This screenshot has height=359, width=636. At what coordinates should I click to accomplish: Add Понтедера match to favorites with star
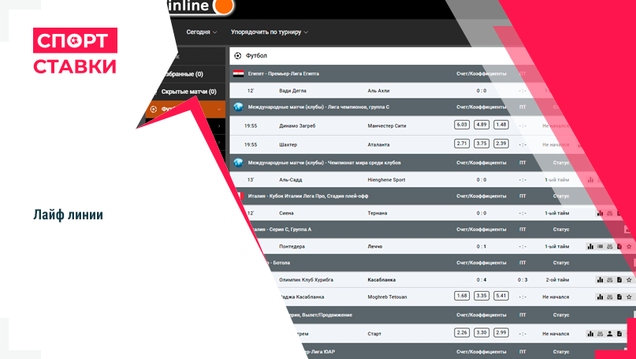[x=629, y=246]
